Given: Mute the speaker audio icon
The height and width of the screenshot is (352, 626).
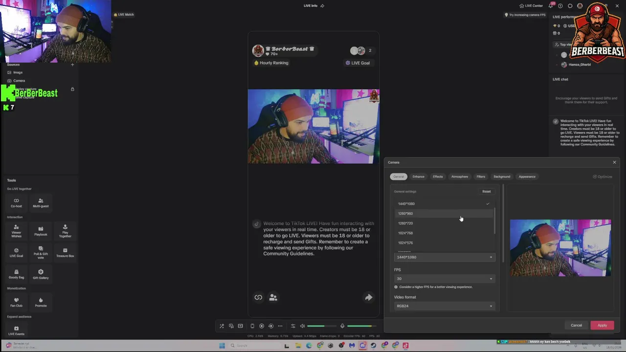Looking at the screenshot, I should click(x=302, y=326).
